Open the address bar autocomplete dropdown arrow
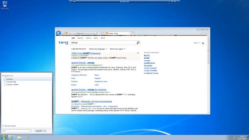249x140 pixels. point(99,33)
